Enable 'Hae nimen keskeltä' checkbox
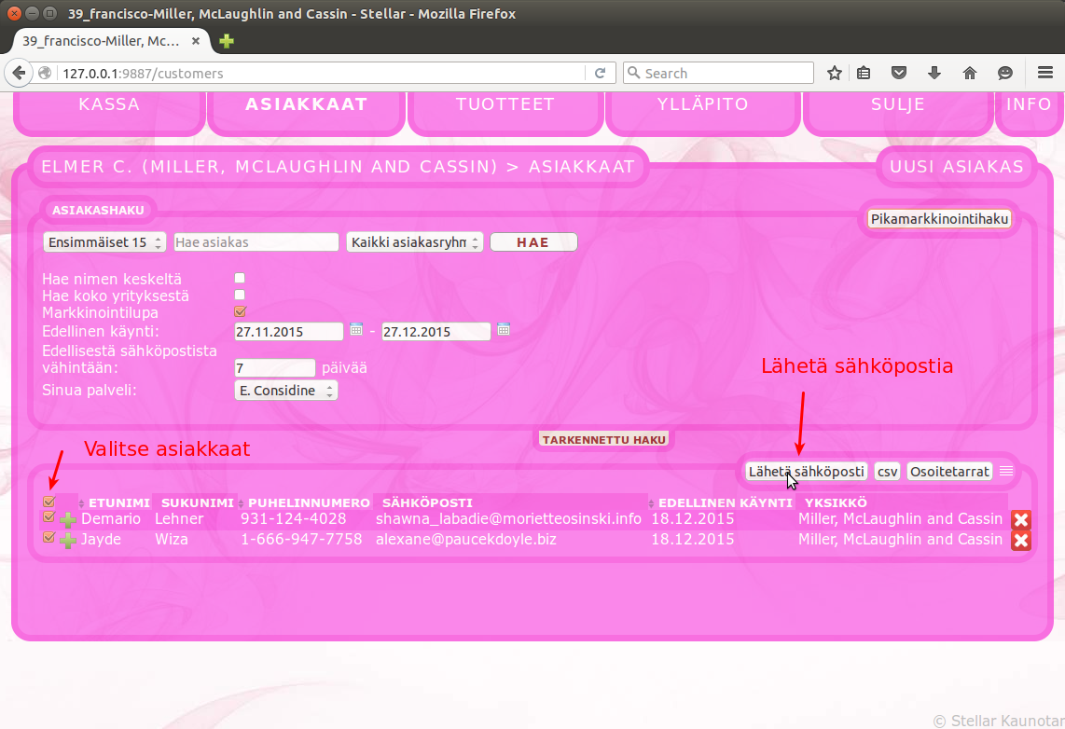The height and width of the screenshot is (729, 1065). pyautogui.click(x=240, y=278)
